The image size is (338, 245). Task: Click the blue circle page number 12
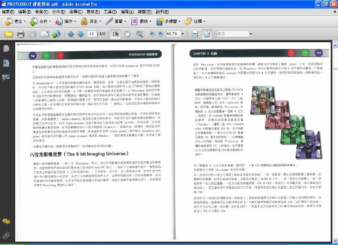pos(33,56)
